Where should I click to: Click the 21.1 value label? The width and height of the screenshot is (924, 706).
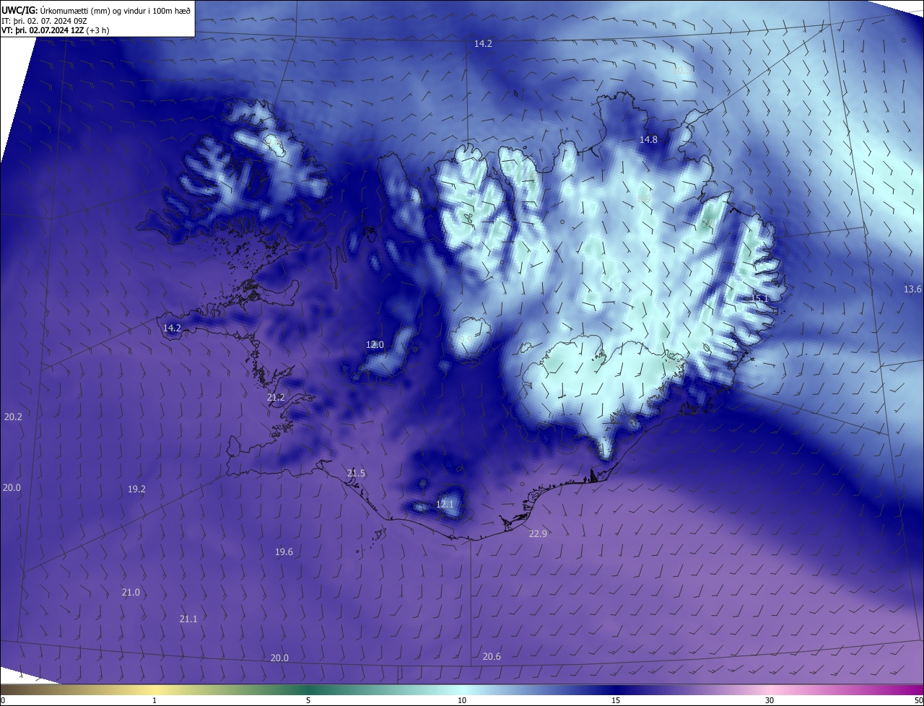188,619
